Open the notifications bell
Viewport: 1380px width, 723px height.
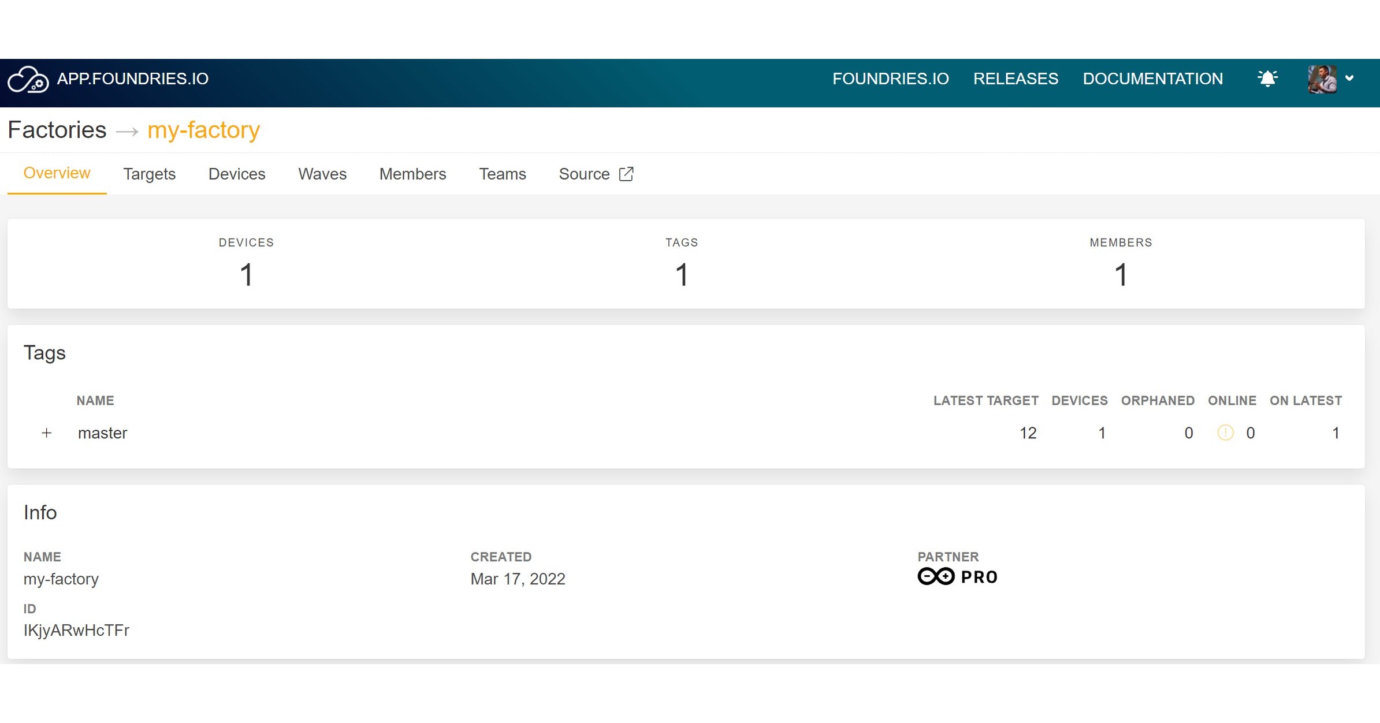pyautogui.click(x=1267, y=79)
